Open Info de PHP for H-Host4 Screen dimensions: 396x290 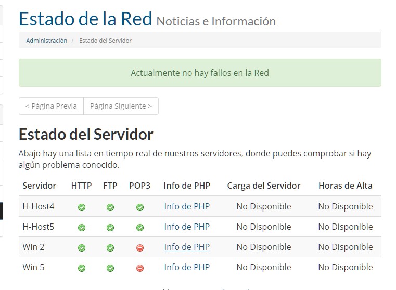(x=187, y=206)
